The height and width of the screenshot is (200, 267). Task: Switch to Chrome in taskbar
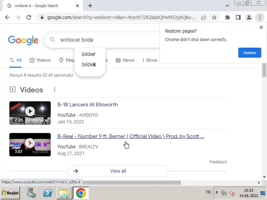pyautogui.click(x=81, y=193)
